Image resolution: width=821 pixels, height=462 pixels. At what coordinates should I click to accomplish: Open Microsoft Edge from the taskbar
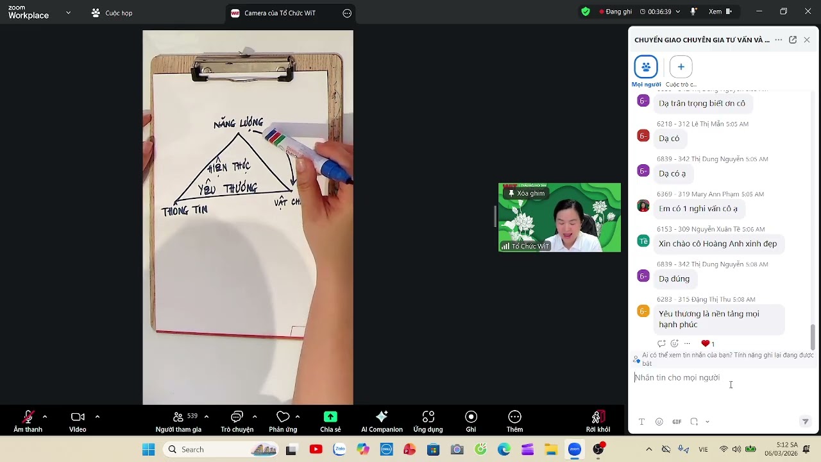coord(504,449)
